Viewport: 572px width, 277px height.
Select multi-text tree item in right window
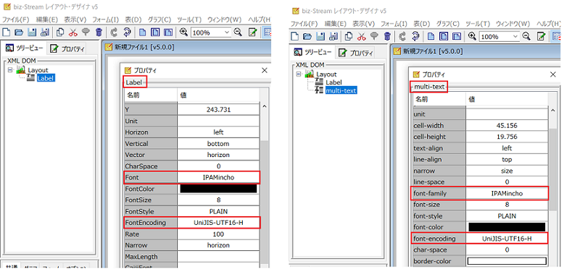(341, 90)
